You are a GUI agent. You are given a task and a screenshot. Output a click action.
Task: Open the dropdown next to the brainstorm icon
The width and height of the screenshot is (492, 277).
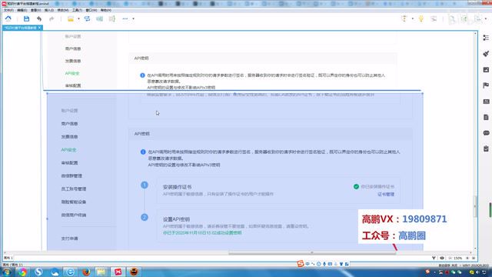[x=412, y=18]
